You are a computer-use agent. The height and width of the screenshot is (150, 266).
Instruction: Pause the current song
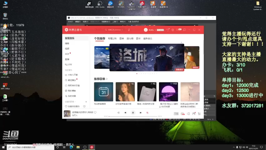coord(133,113)
